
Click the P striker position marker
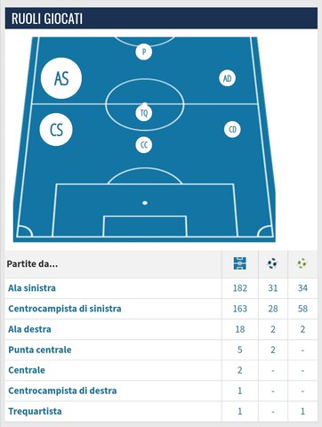[x=144, y=52]
